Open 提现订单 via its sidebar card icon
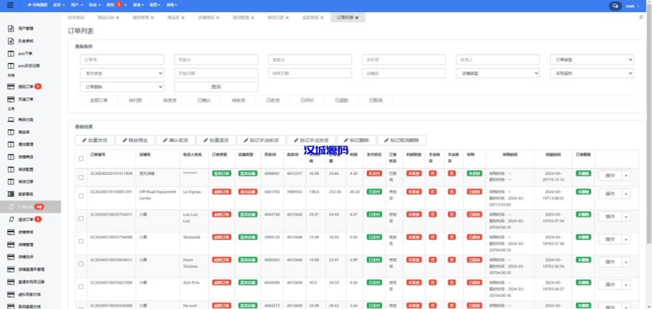Screen dimensions: 652x309 [x=11, y=87]
